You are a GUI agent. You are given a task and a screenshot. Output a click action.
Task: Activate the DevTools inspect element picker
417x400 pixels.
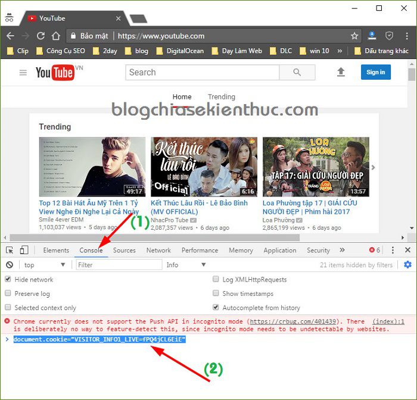[x=10, y=250]
